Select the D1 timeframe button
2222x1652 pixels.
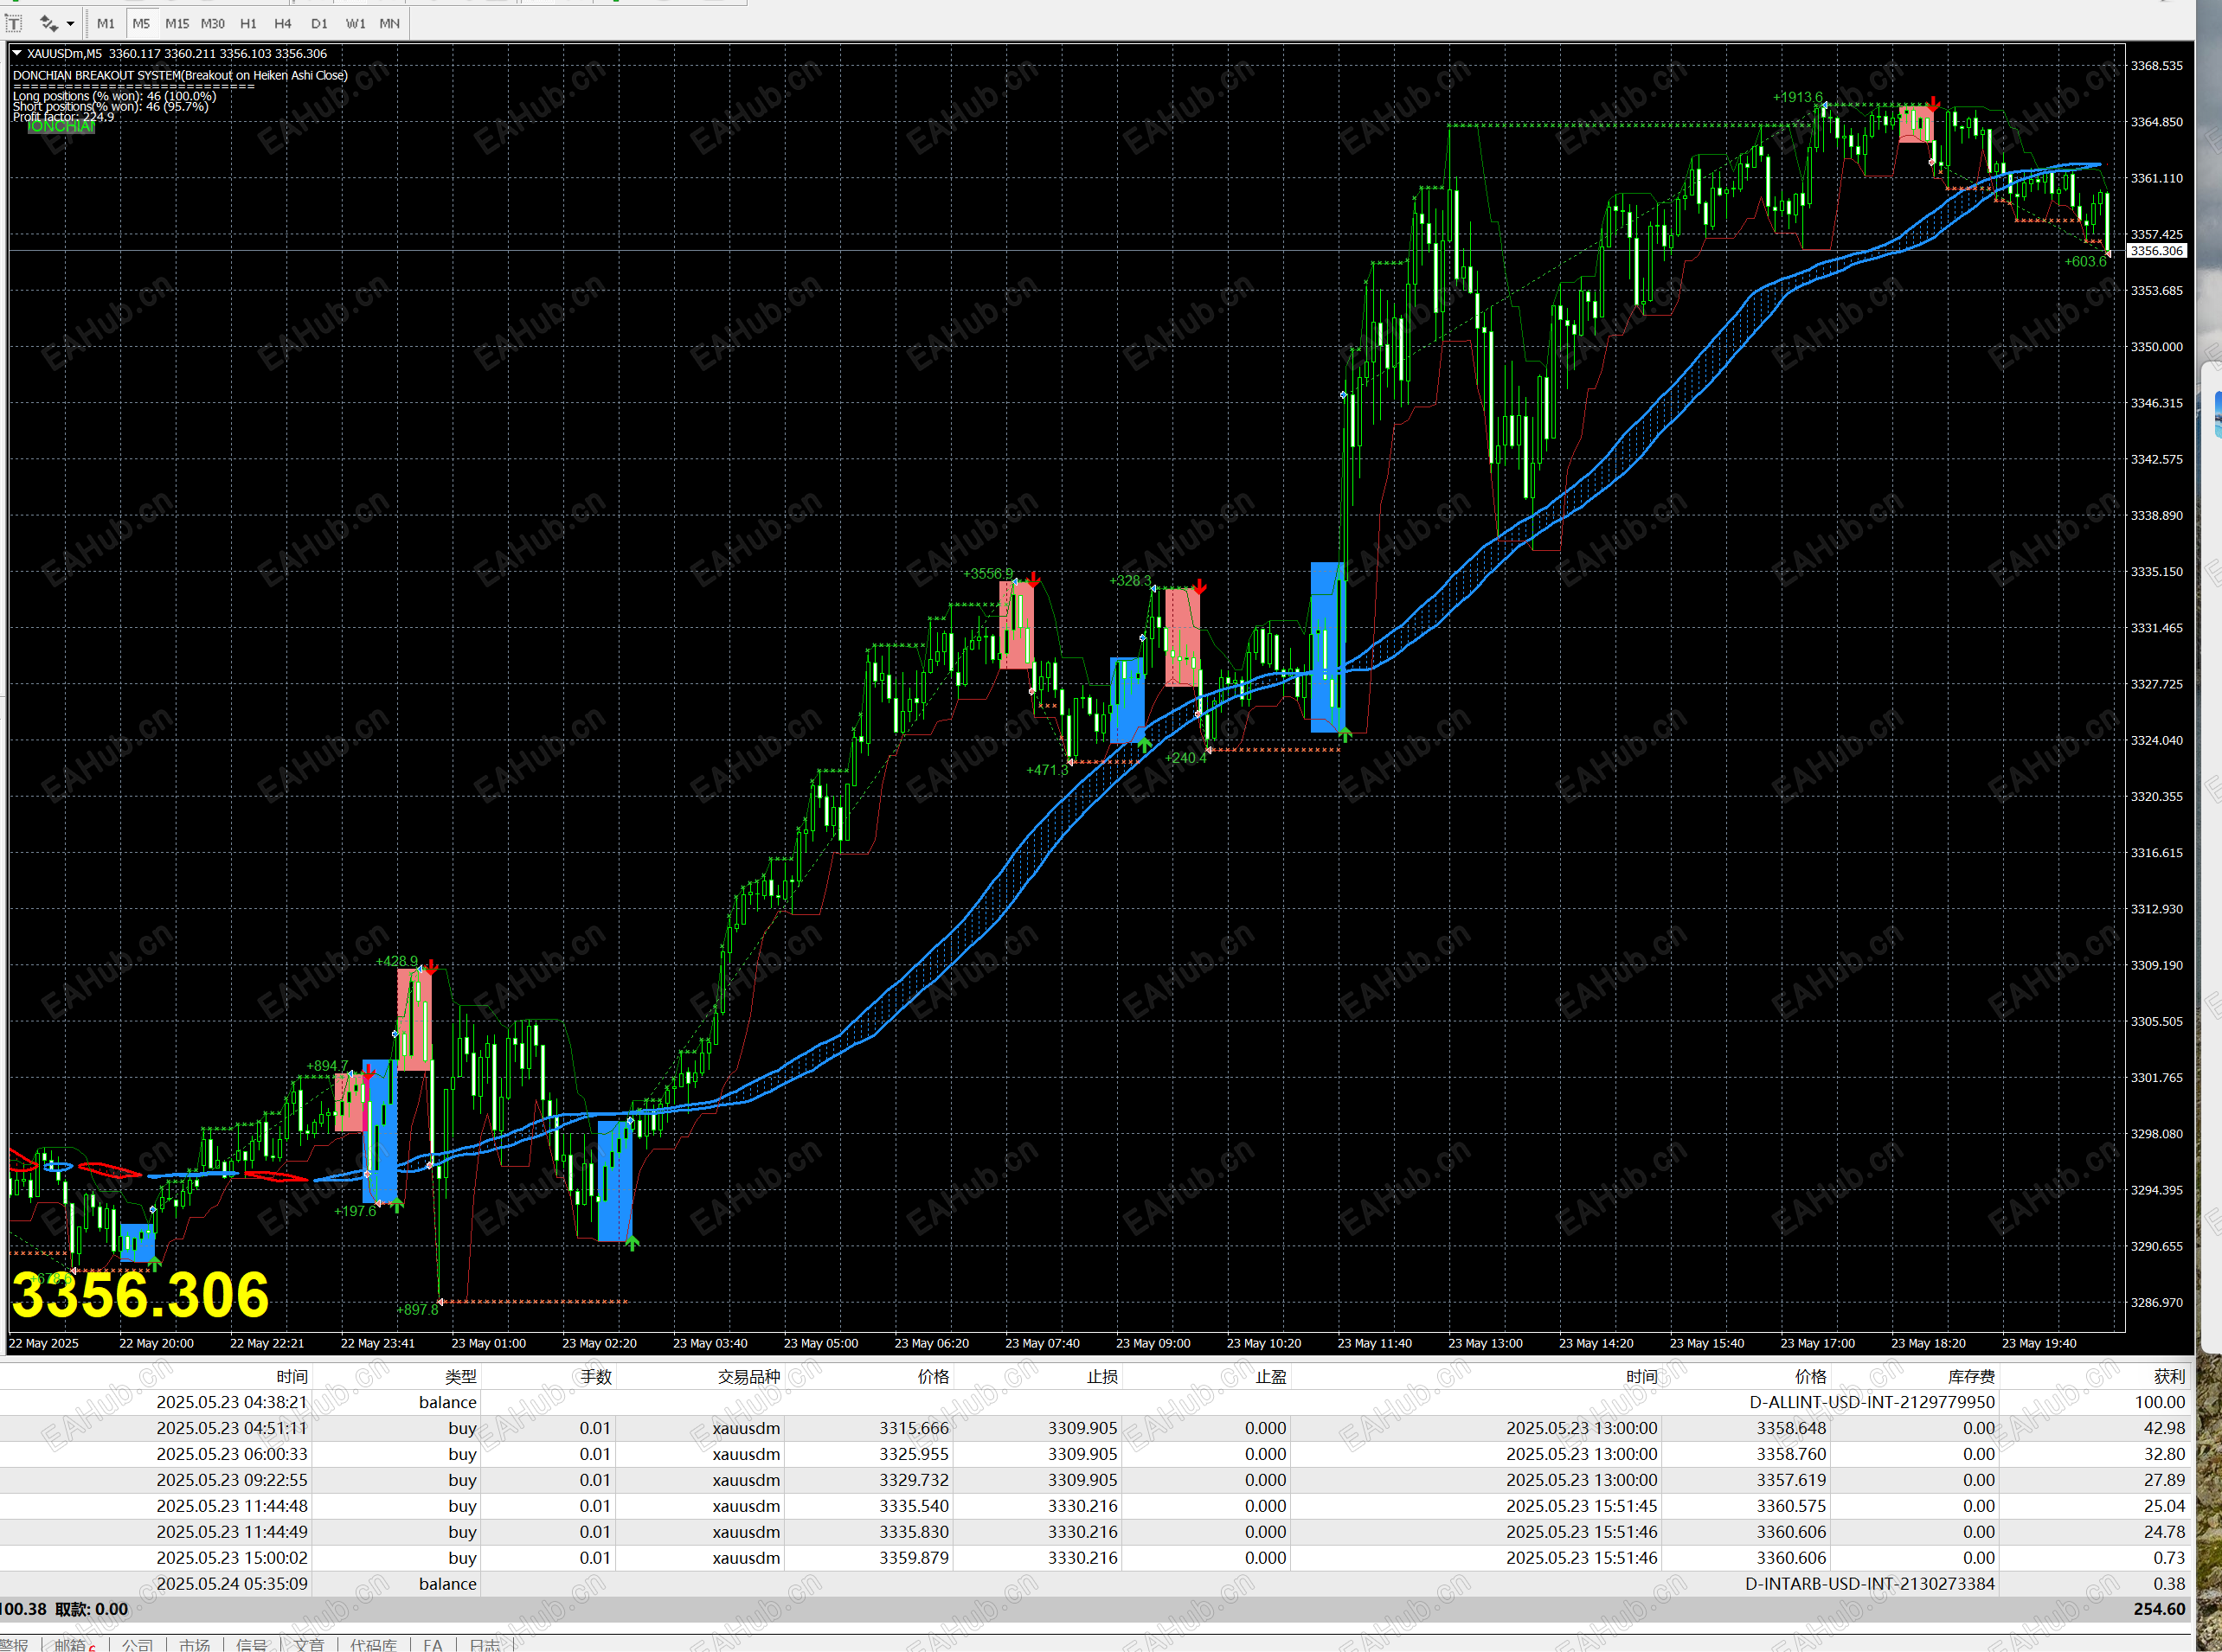pos(319,23)
